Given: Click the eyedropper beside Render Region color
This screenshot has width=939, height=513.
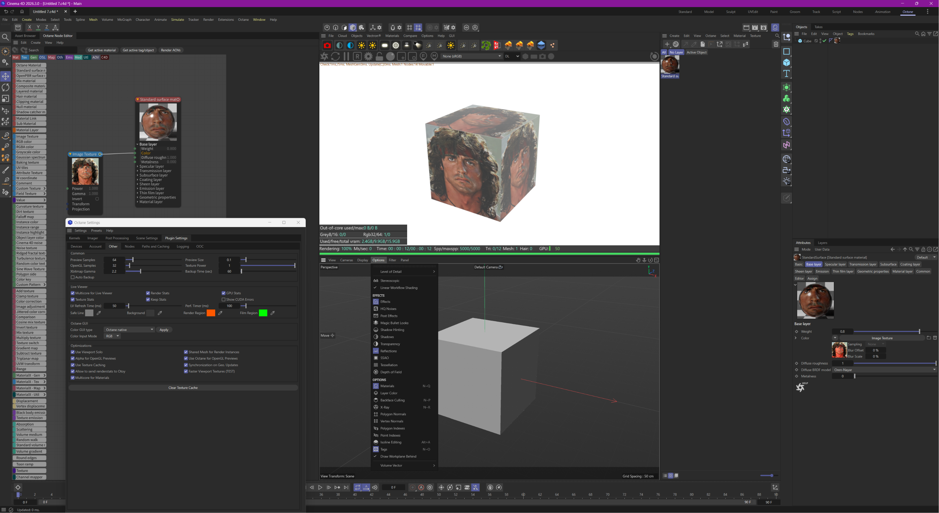Looking at the screenshot, I should pos(220,313).
